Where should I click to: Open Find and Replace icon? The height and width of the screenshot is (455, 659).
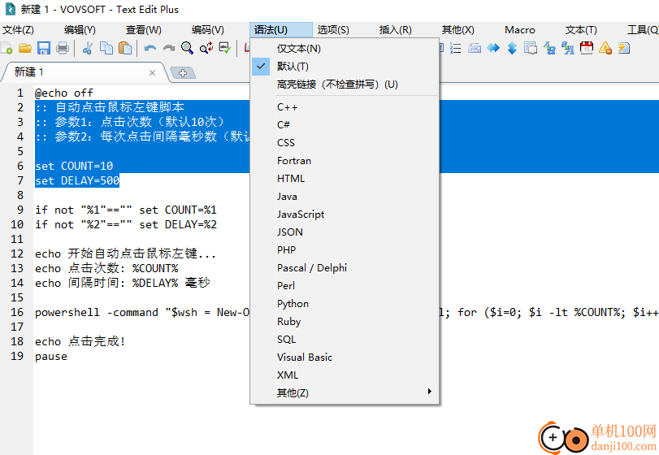[x=206, y=48]
